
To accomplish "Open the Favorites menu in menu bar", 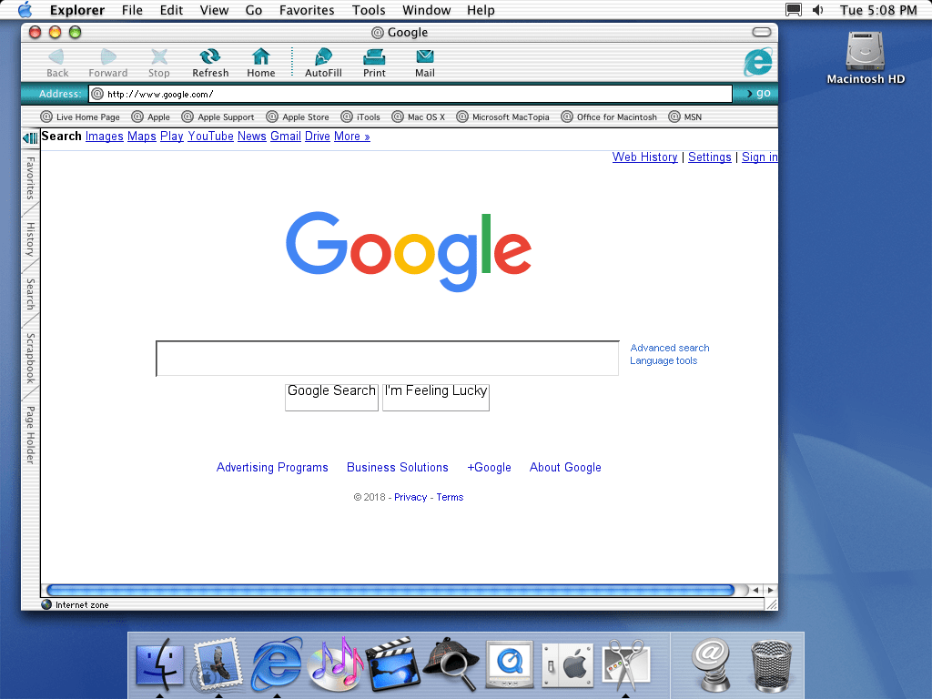I will tap(307, 10).
